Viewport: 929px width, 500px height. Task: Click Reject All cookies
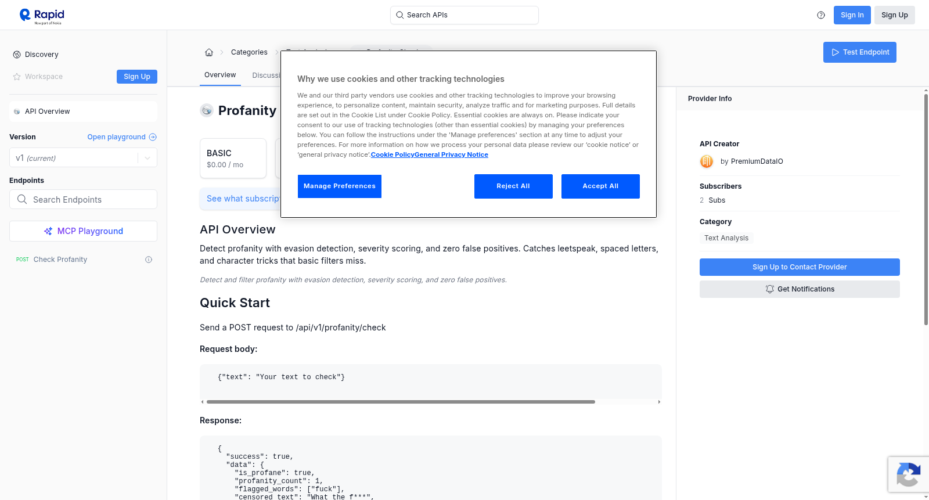[x=513, y=186]
